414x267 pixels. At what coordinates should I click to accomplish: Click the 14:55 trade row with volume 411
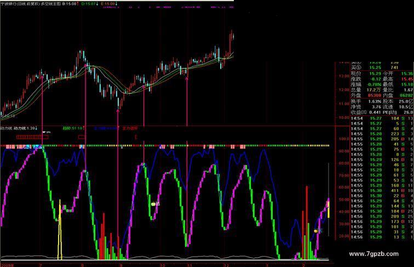pyautogui.click(x=382, y=191)
